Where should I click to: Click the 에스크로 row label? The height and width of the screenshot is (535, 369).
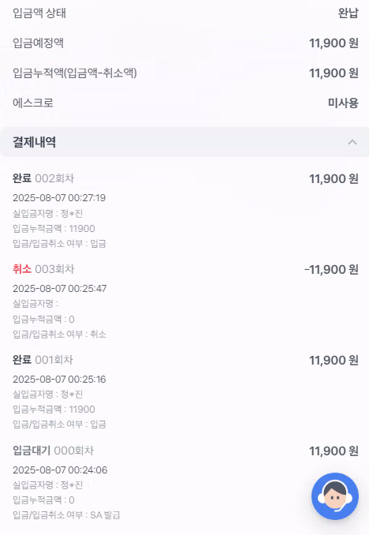click(x=33, y=103)
